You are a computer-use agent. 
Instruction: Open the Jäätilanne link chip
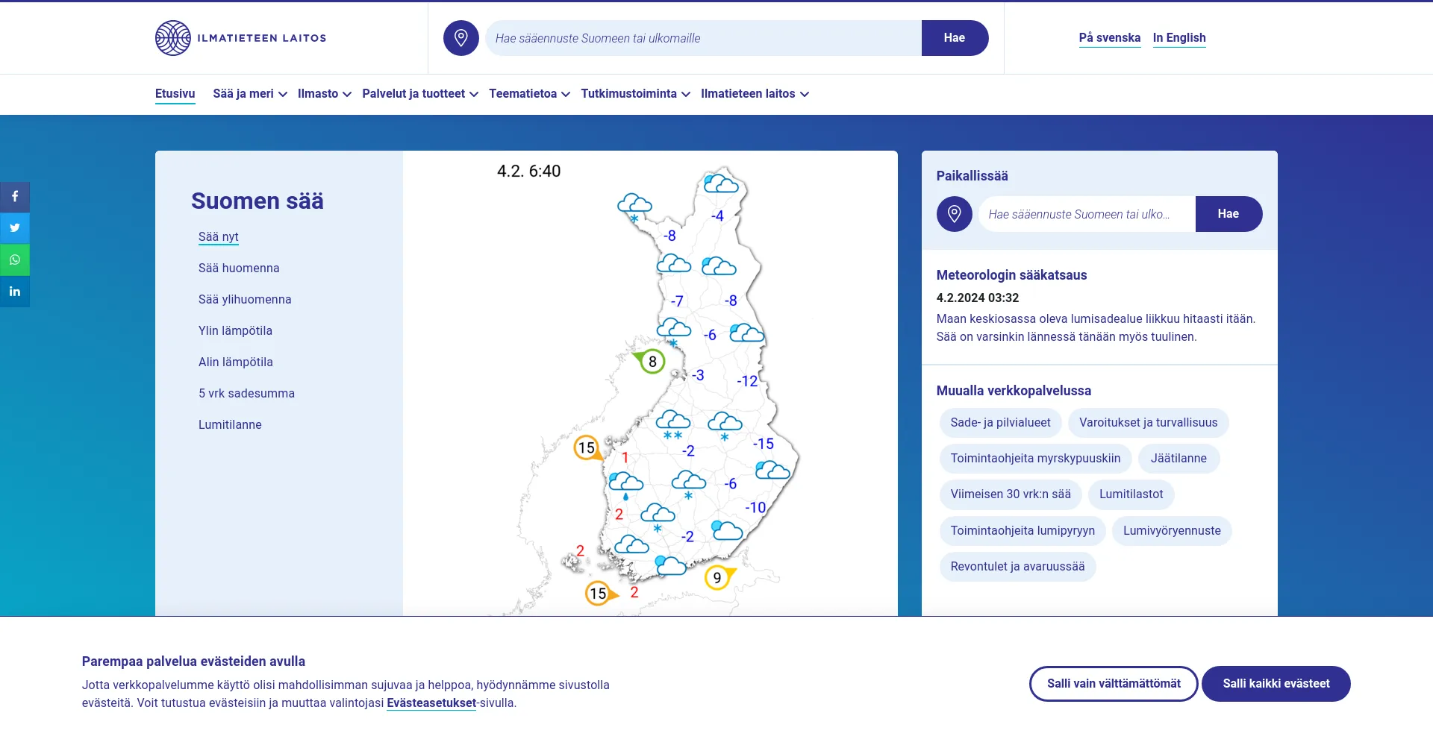(1178, 459)
